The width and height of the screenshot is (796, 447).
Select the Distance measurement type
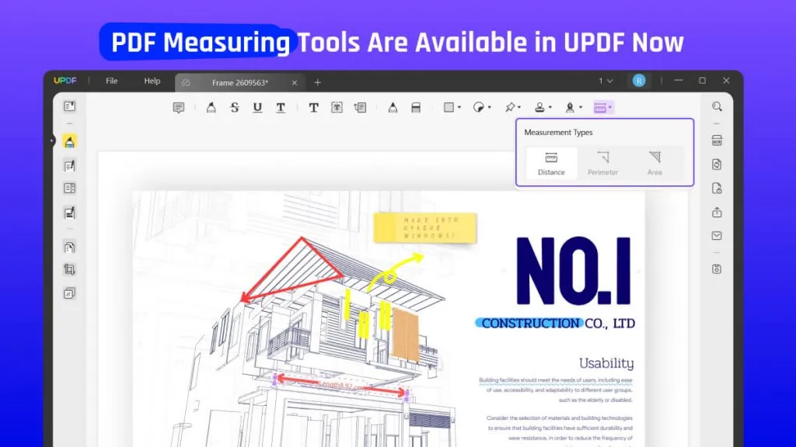551,163
